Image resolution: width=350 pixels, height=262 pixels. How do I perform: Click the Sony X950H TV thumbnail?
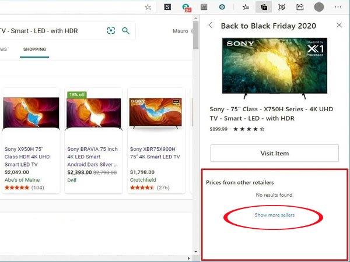point(31,114)
